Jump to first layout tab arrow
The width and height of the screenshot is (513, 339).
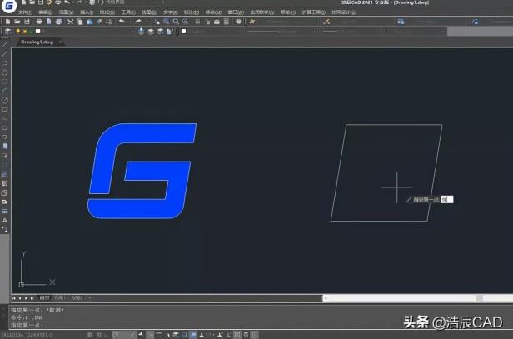[13, 298]
